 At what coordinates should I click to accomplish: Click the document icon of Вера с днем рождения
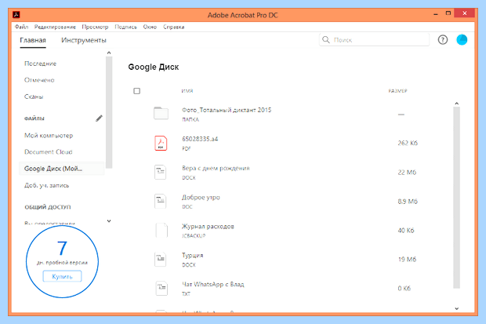[x=161, y=172]
